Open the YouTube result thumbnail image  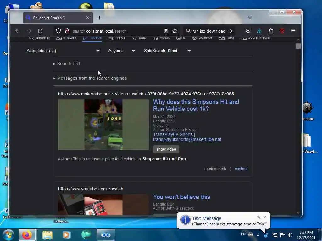[103, 205]
